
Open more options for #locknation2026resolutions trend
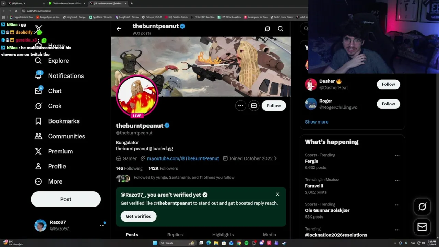tap(397, 230)
